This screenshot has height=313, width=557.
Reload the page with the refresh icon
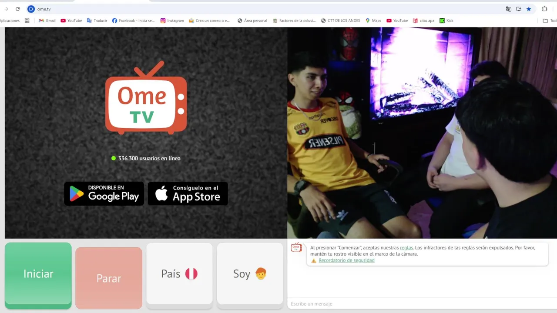(x=17, y=9)
